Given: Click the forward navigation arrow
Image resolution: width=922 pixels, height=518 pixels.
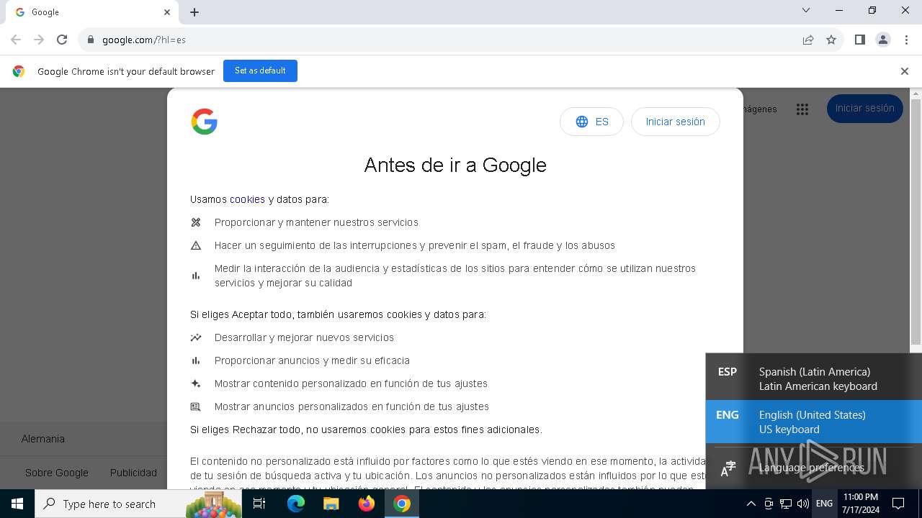Looking at the screenshot, I should [39, 40].
